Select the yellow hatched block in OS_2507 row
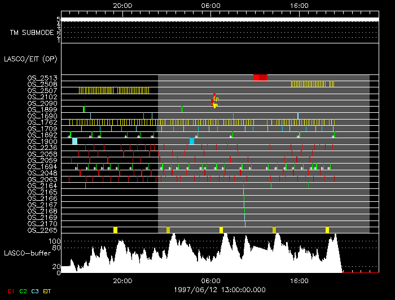The image size is (395, 300). pos(113,90)
